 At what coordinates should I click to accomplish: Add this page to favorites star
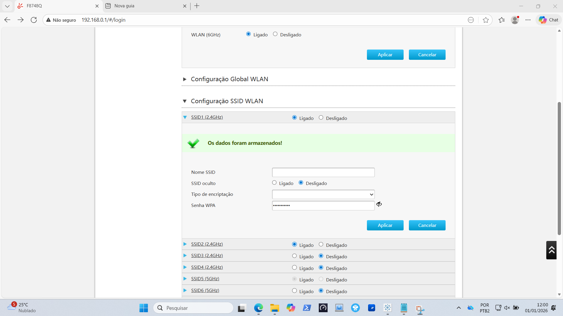tap(486, 20)
